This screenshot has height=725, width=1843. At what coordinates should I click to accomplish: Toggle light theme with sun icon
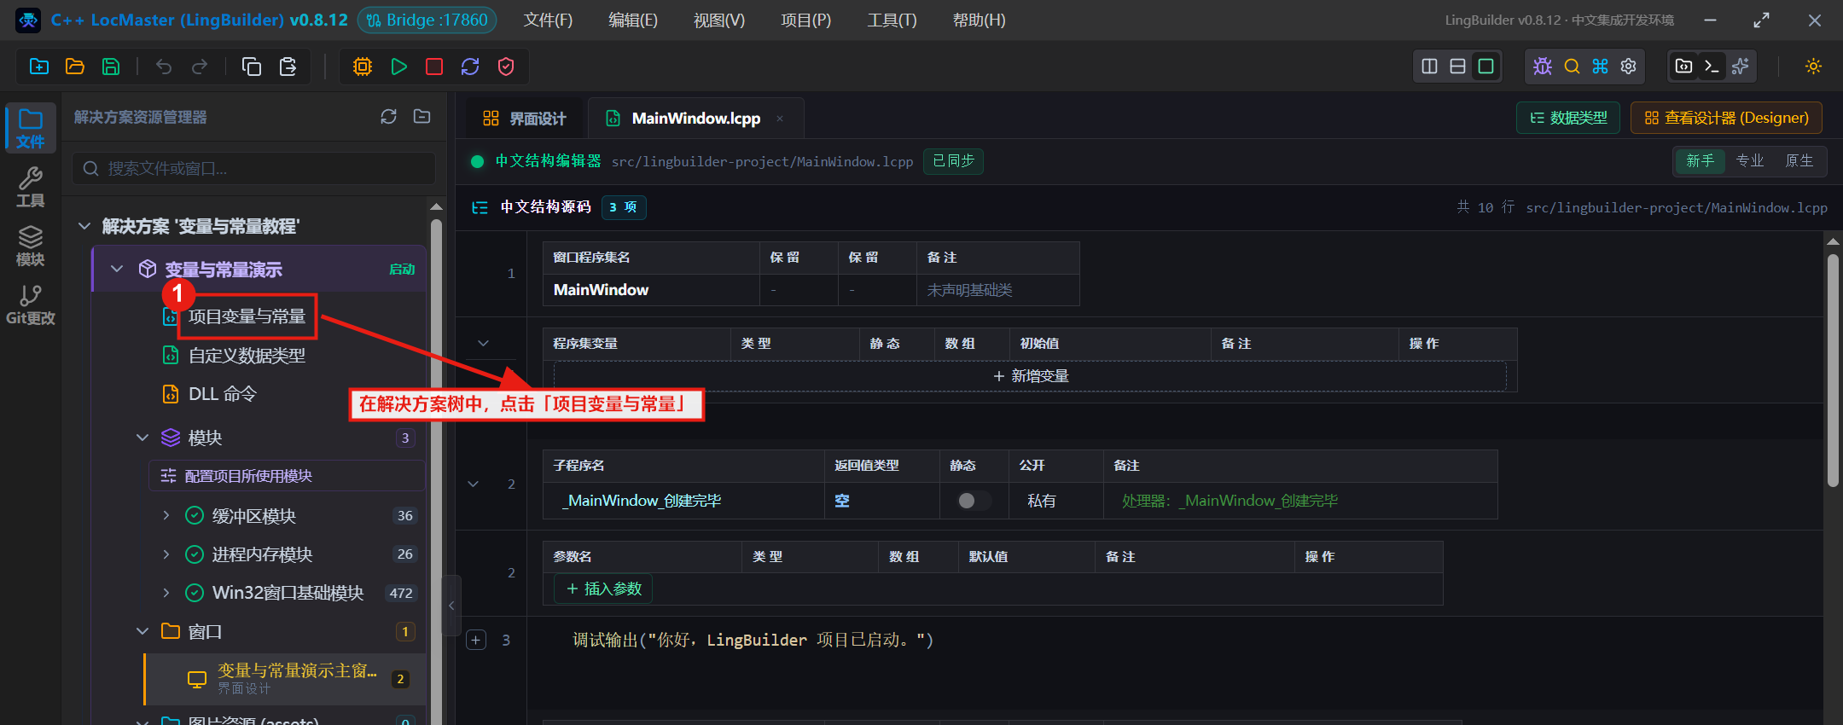click(x=1814, y=67)
